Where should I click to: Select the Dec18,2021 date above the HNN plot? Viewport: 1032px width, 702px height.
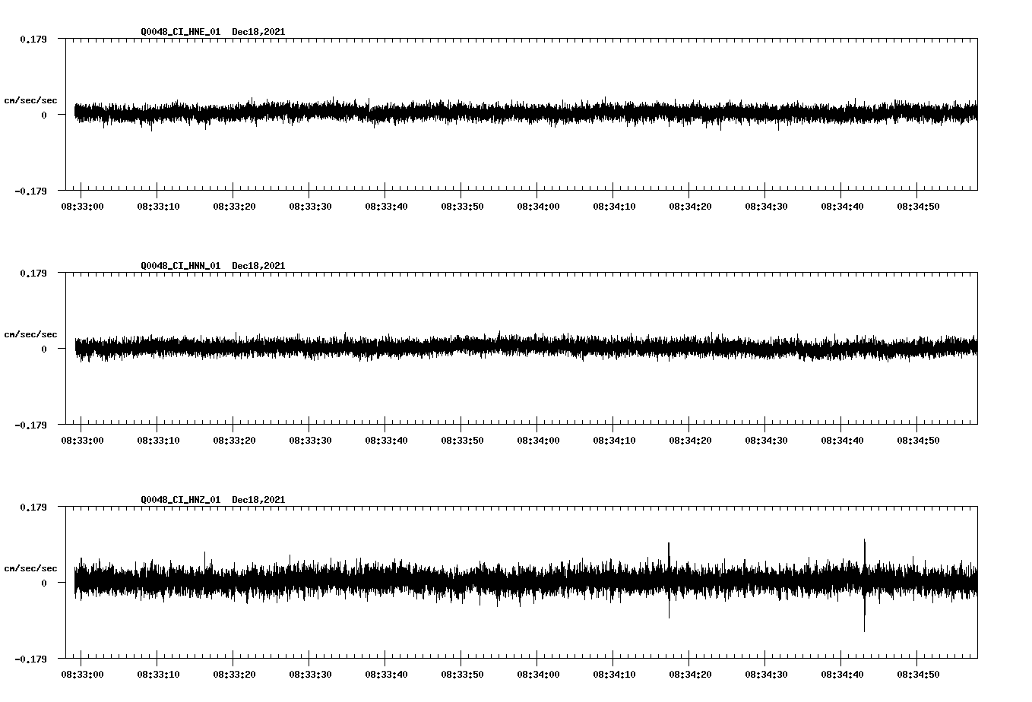[x=258, y=266]
